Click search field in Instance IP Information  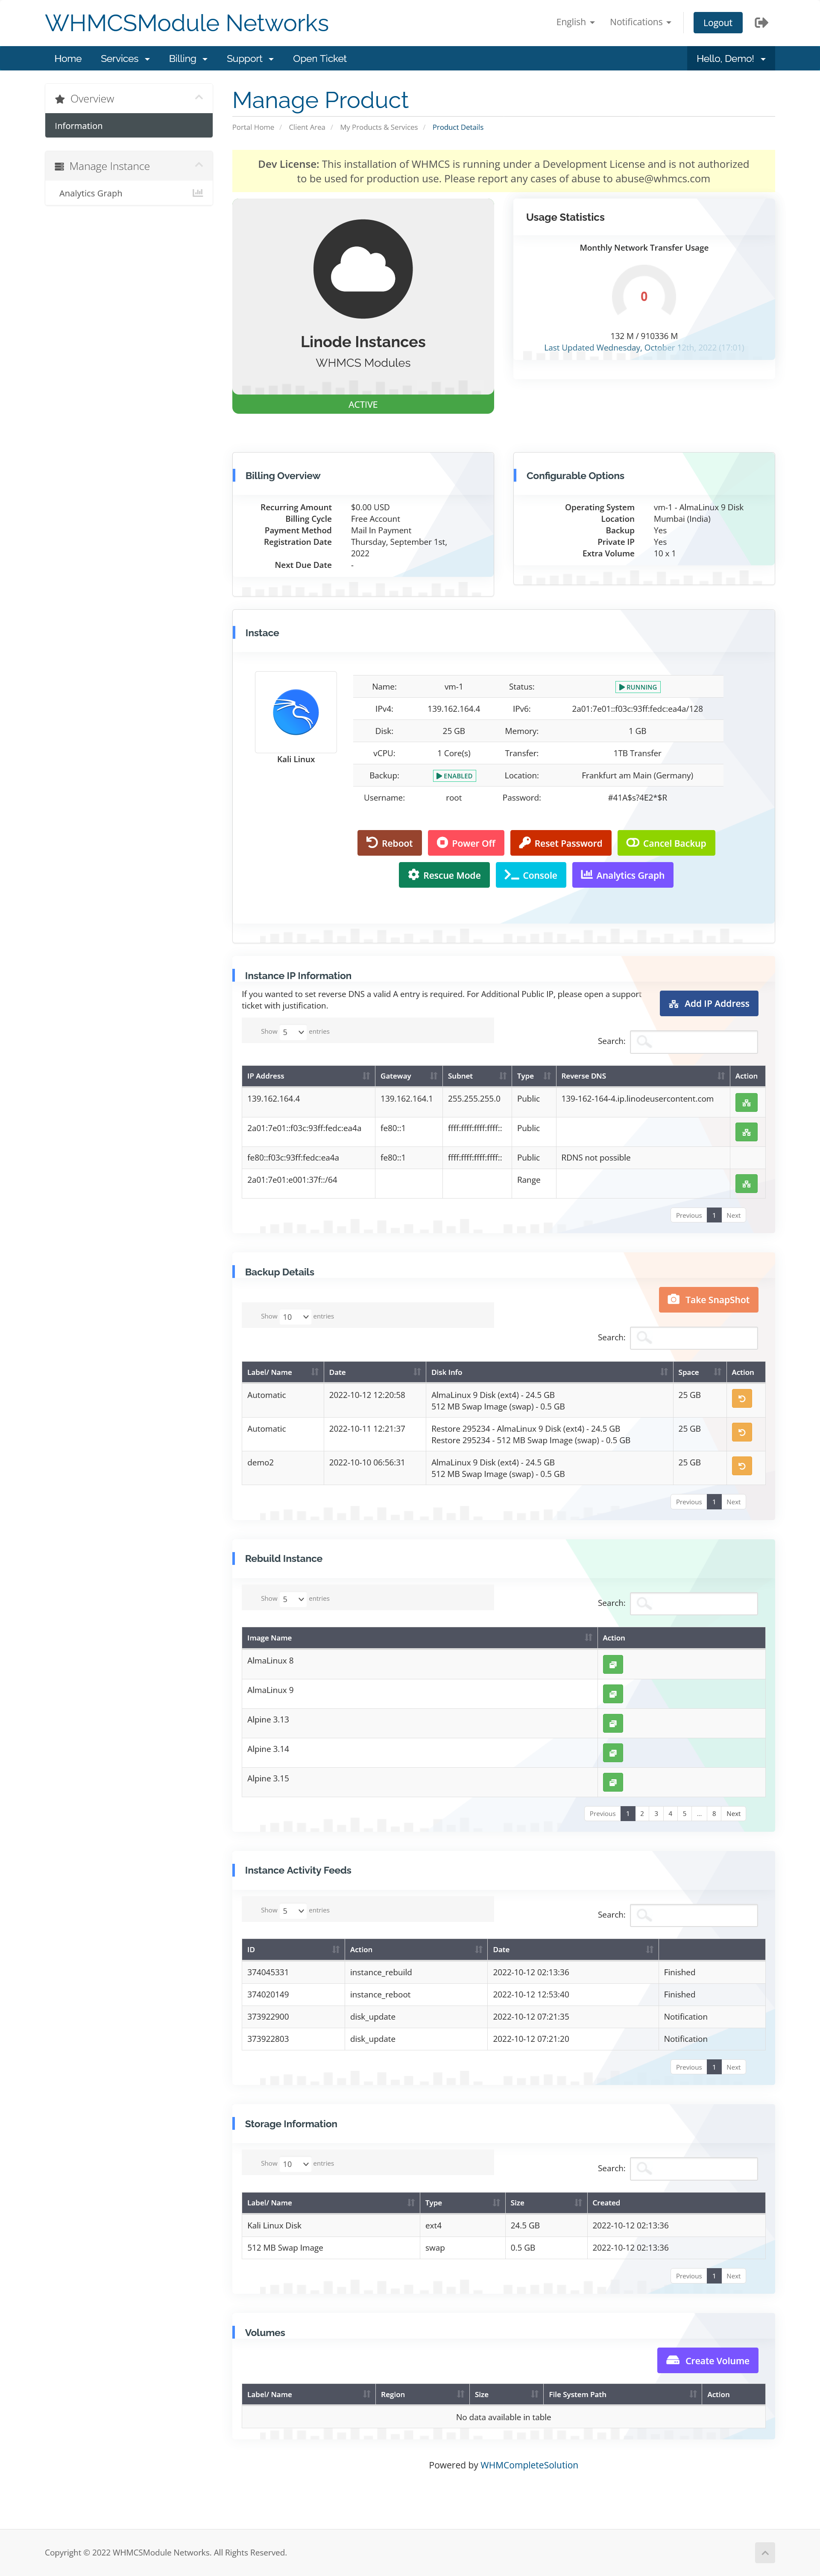point(694,1041)
